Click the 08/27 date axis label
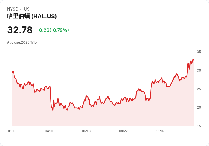The image size is (209, 146). tap(123, 131)
